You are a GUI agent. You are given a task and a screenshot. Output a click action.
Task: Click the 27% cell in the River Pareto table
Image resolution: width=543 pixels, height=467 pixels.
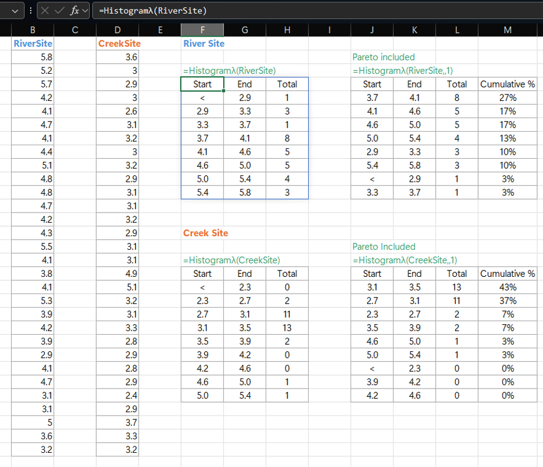508,97
